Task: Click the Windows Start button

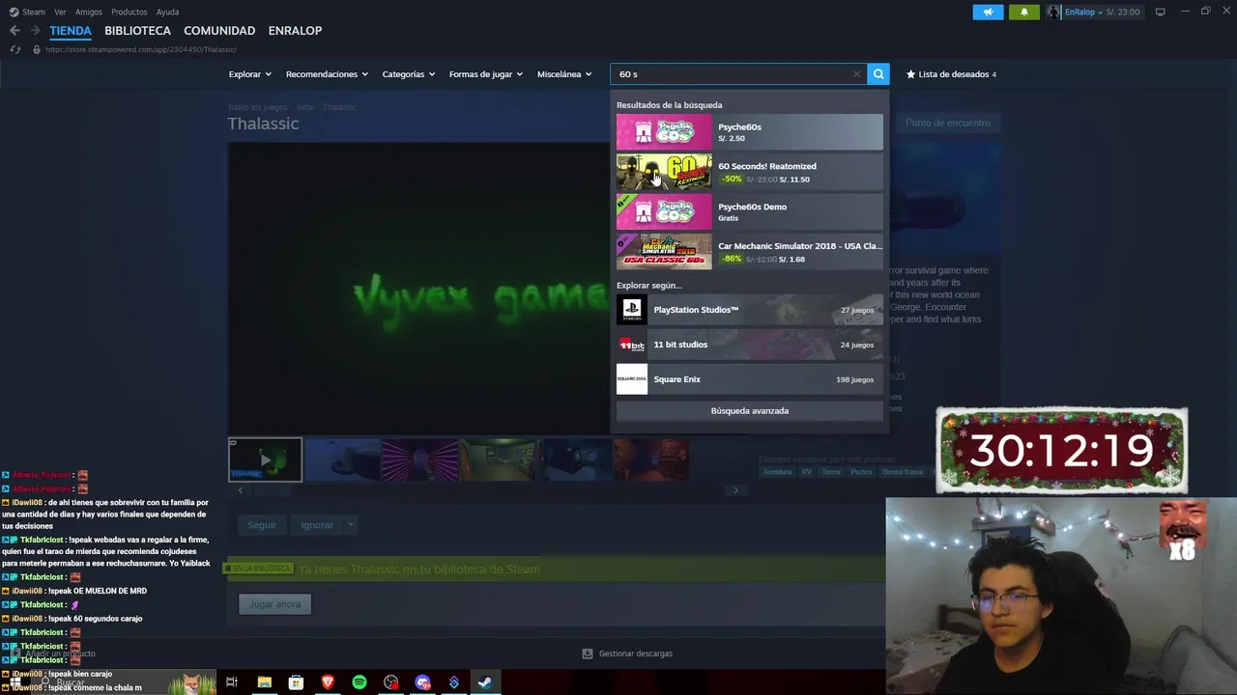Action: 15,682
